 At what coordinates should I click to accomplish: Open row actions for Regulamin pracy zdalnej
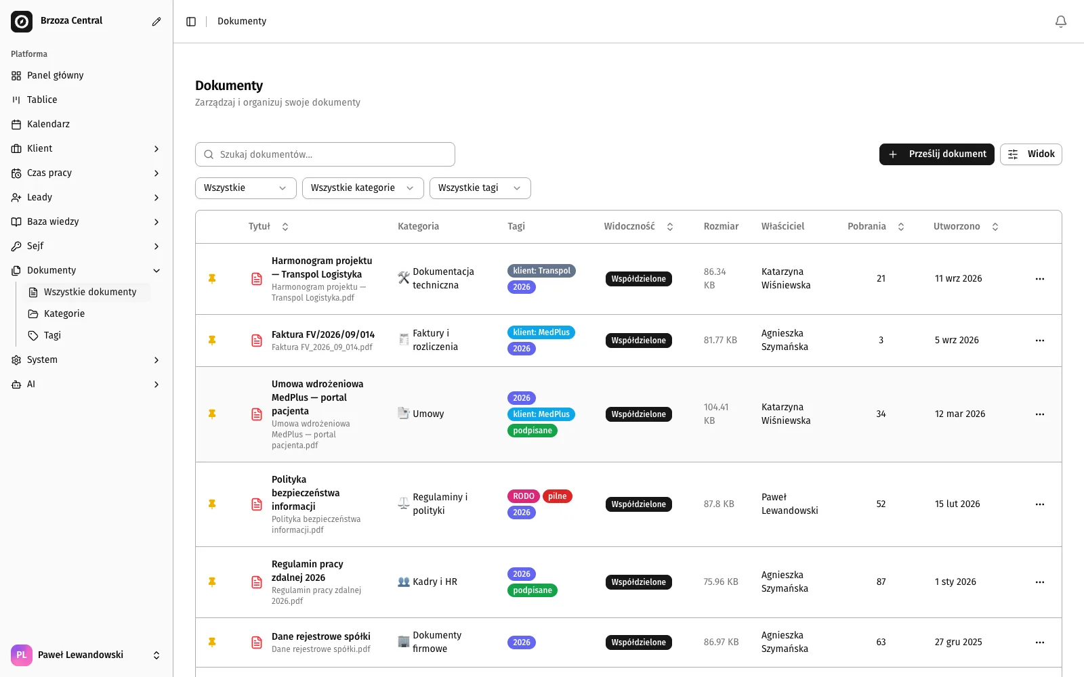pos(1040,582)
